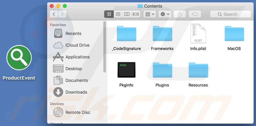The image size is (256, 126).
Task: Click the Contents folder icon in the title bar
Action: (140, 6)
